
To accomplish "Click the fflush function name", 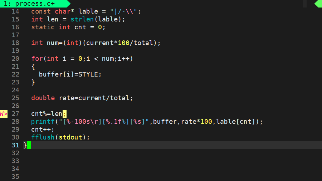I will pos(43,137).
